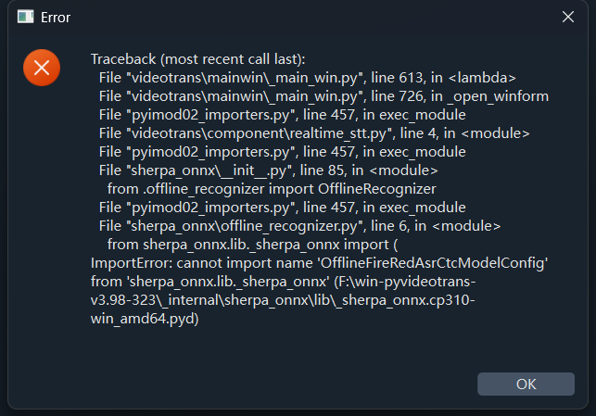Screen dimensions: 596x416
Task: Click the "Error" title text
Action: 56,17
